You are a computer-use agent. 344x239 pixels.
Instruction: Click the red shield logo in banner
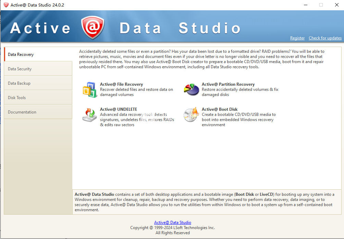pos(93,27)
